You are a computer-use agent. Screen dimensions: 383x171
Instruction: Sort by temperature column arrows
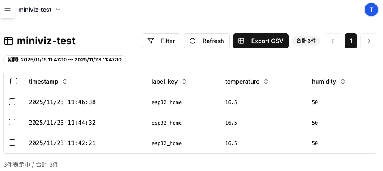coord(266,82)
